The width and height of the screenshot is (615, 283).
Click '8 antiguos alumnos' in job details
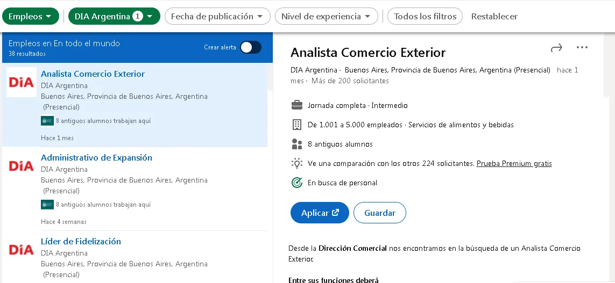340,144
